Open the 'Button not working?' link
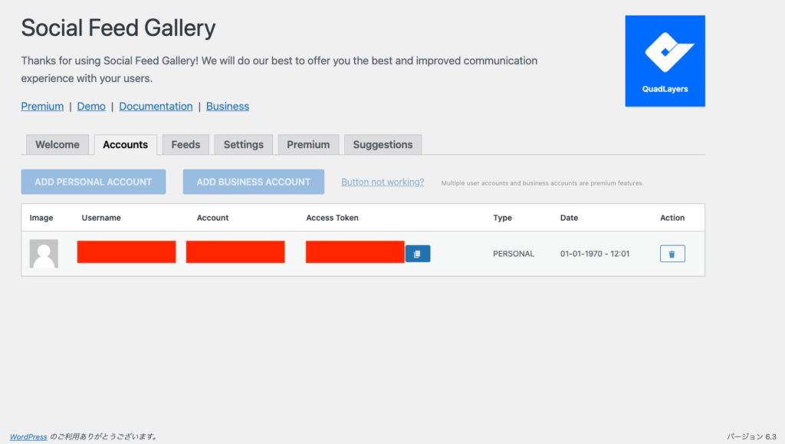Viewport: 785px width, 444px height. 383,182
